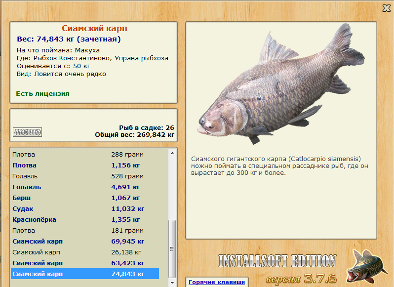Click the Siamese carp picture
This screenshot has height=287, width=394.
click(x=280, y=84)
